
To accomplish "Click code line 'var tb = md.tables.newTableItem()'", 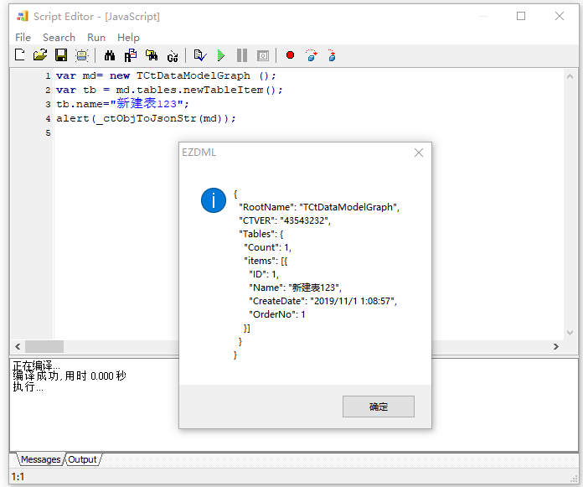I will [x=169, y=90].
